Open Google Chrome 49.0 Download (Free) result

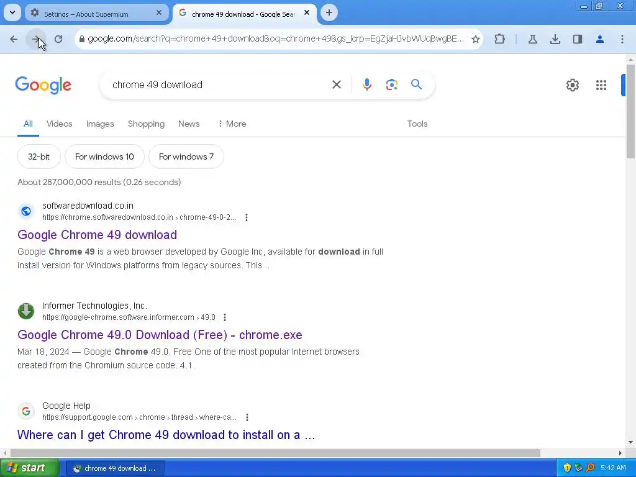(x=160, y=335)
